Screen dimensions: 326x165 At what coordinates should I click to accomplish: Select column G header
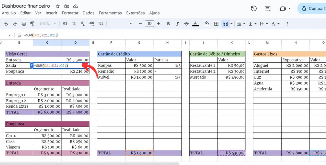(x=139, y=43)
